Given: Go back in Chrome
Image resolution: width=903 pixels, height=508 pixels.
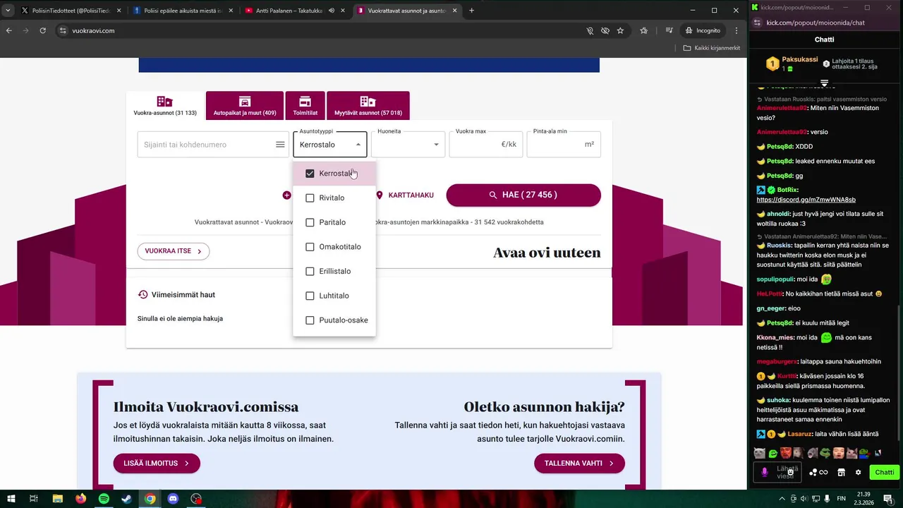Looking at the screenshot, I should tap(9, 30).
